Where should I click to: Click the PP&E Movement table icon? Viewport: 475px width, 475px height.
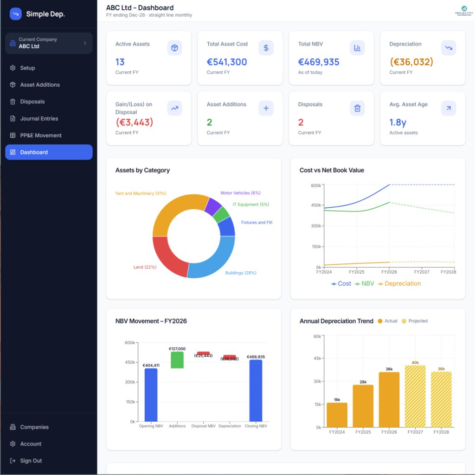tap(13, 135)
